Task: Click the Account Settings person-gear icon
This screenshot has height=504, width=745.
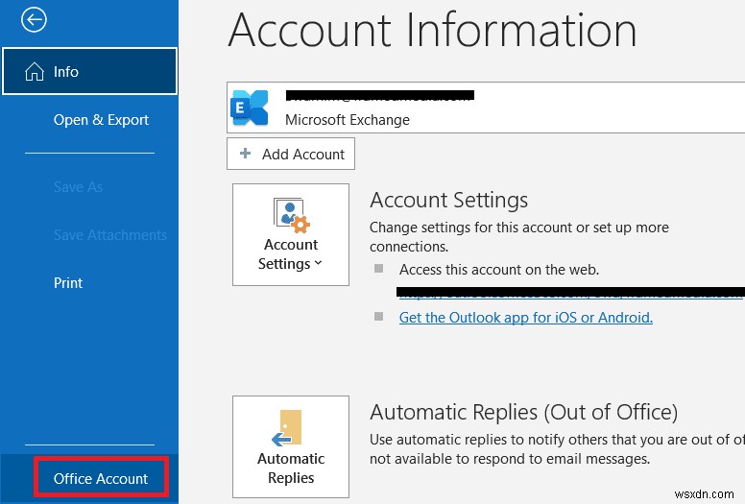Action: pyautogui.click(x=291, y=215)
